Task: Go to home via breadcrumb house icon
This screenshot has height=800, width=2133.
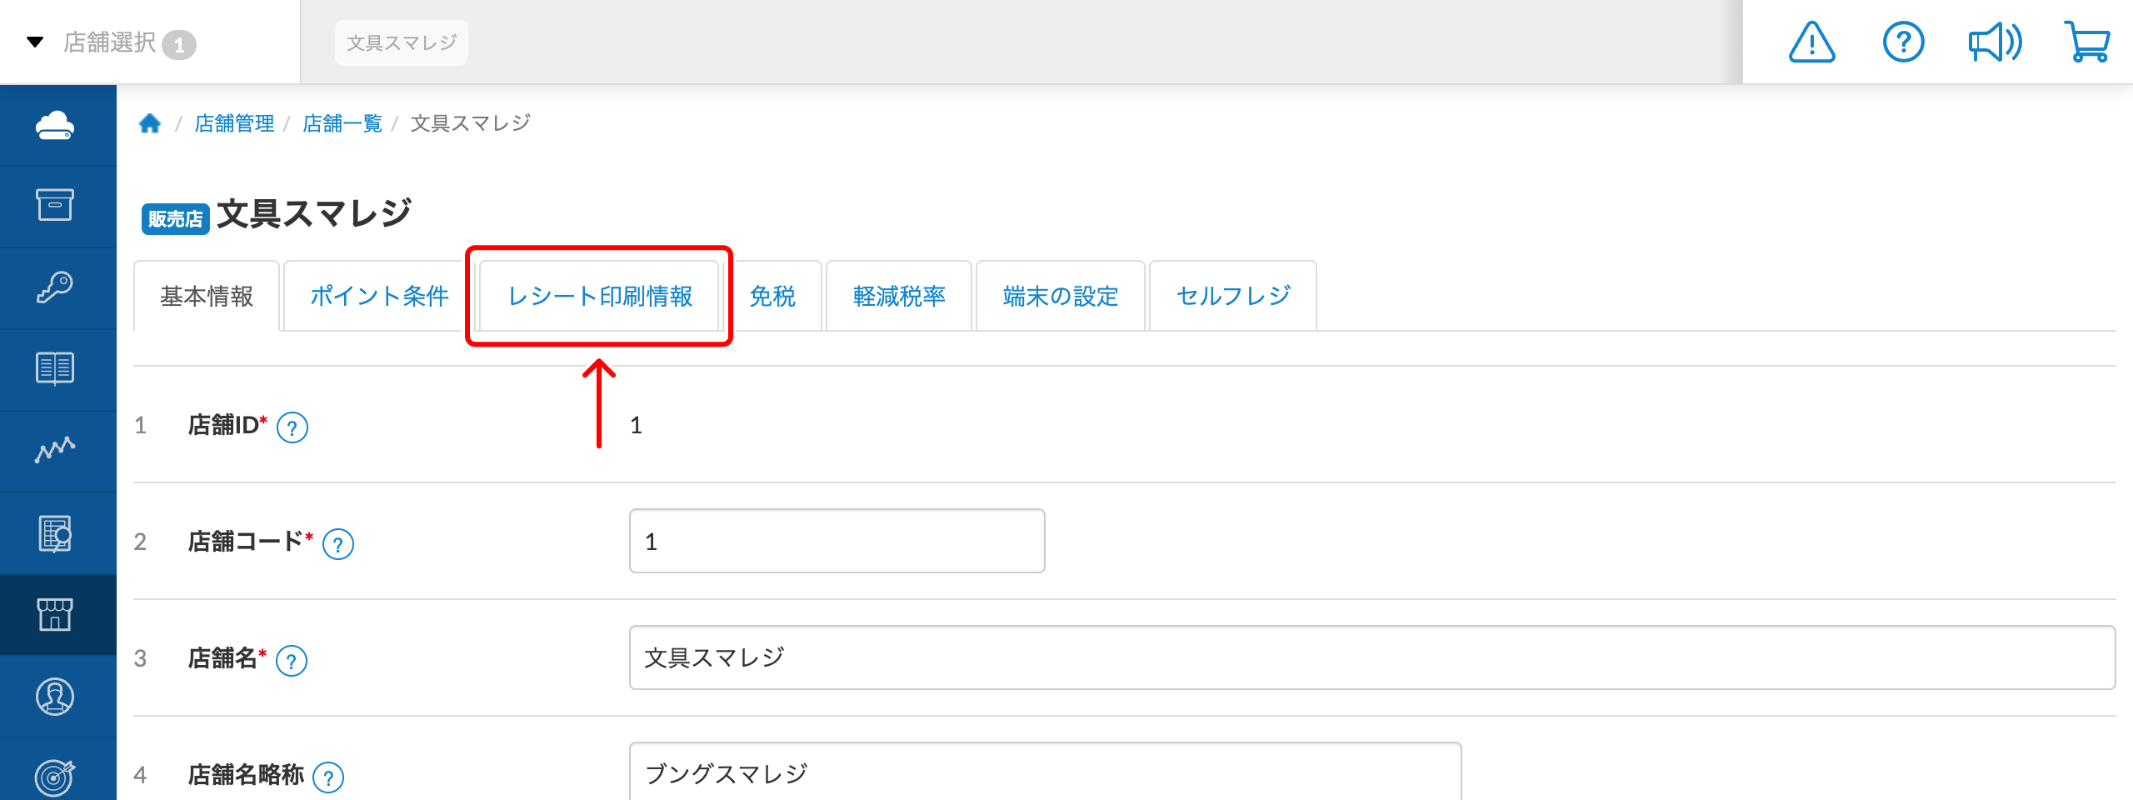Action: tap(150, 123)
